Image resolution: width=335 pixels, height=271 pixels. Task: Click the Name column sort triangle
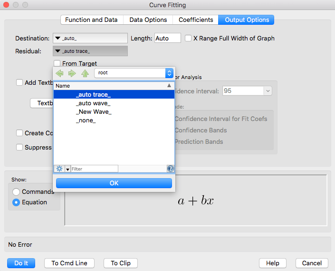coord(169,86)
